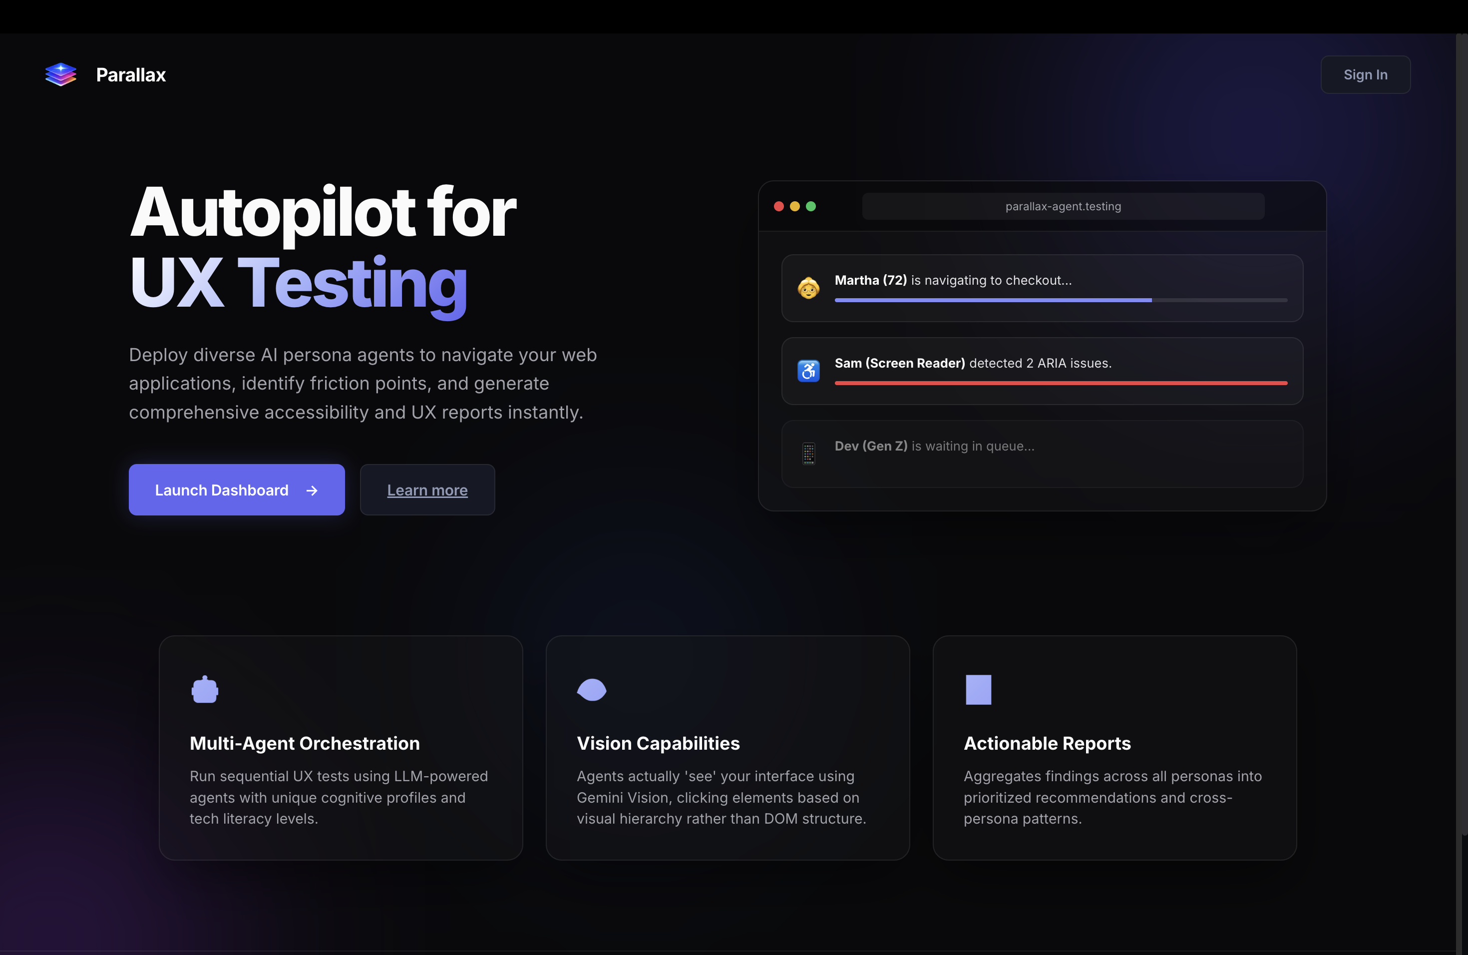Viewport: 1468px width, 955px height.
Task: Click the document icon for Actionable Reports
Action: [x=978, y=690]
